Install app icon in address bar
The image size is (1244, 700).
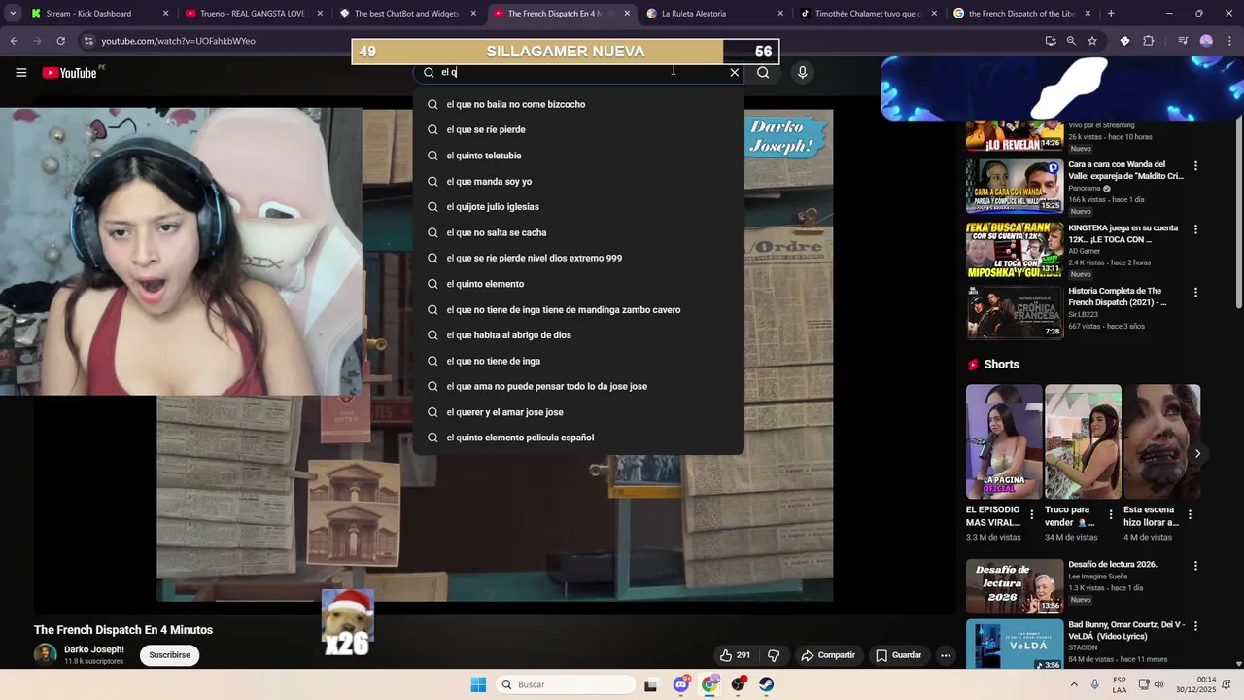[1051, 41]
